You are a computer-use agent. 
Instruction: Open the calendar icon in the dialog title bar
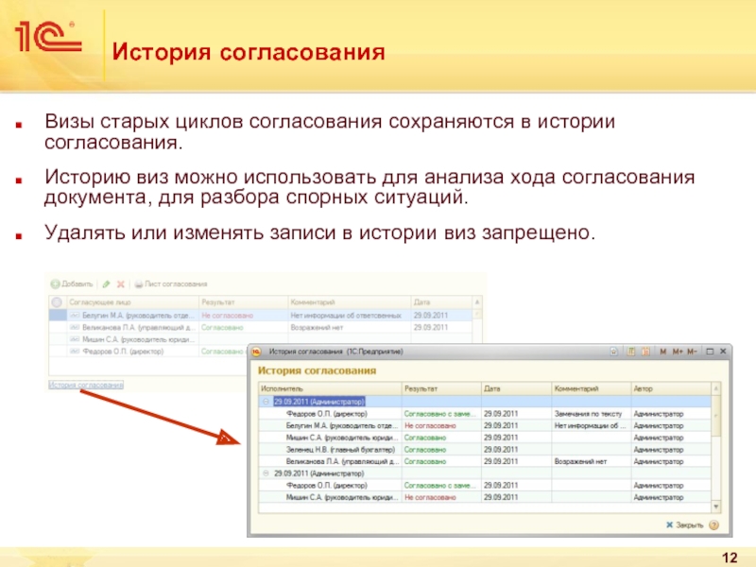(x=645, y=352)
